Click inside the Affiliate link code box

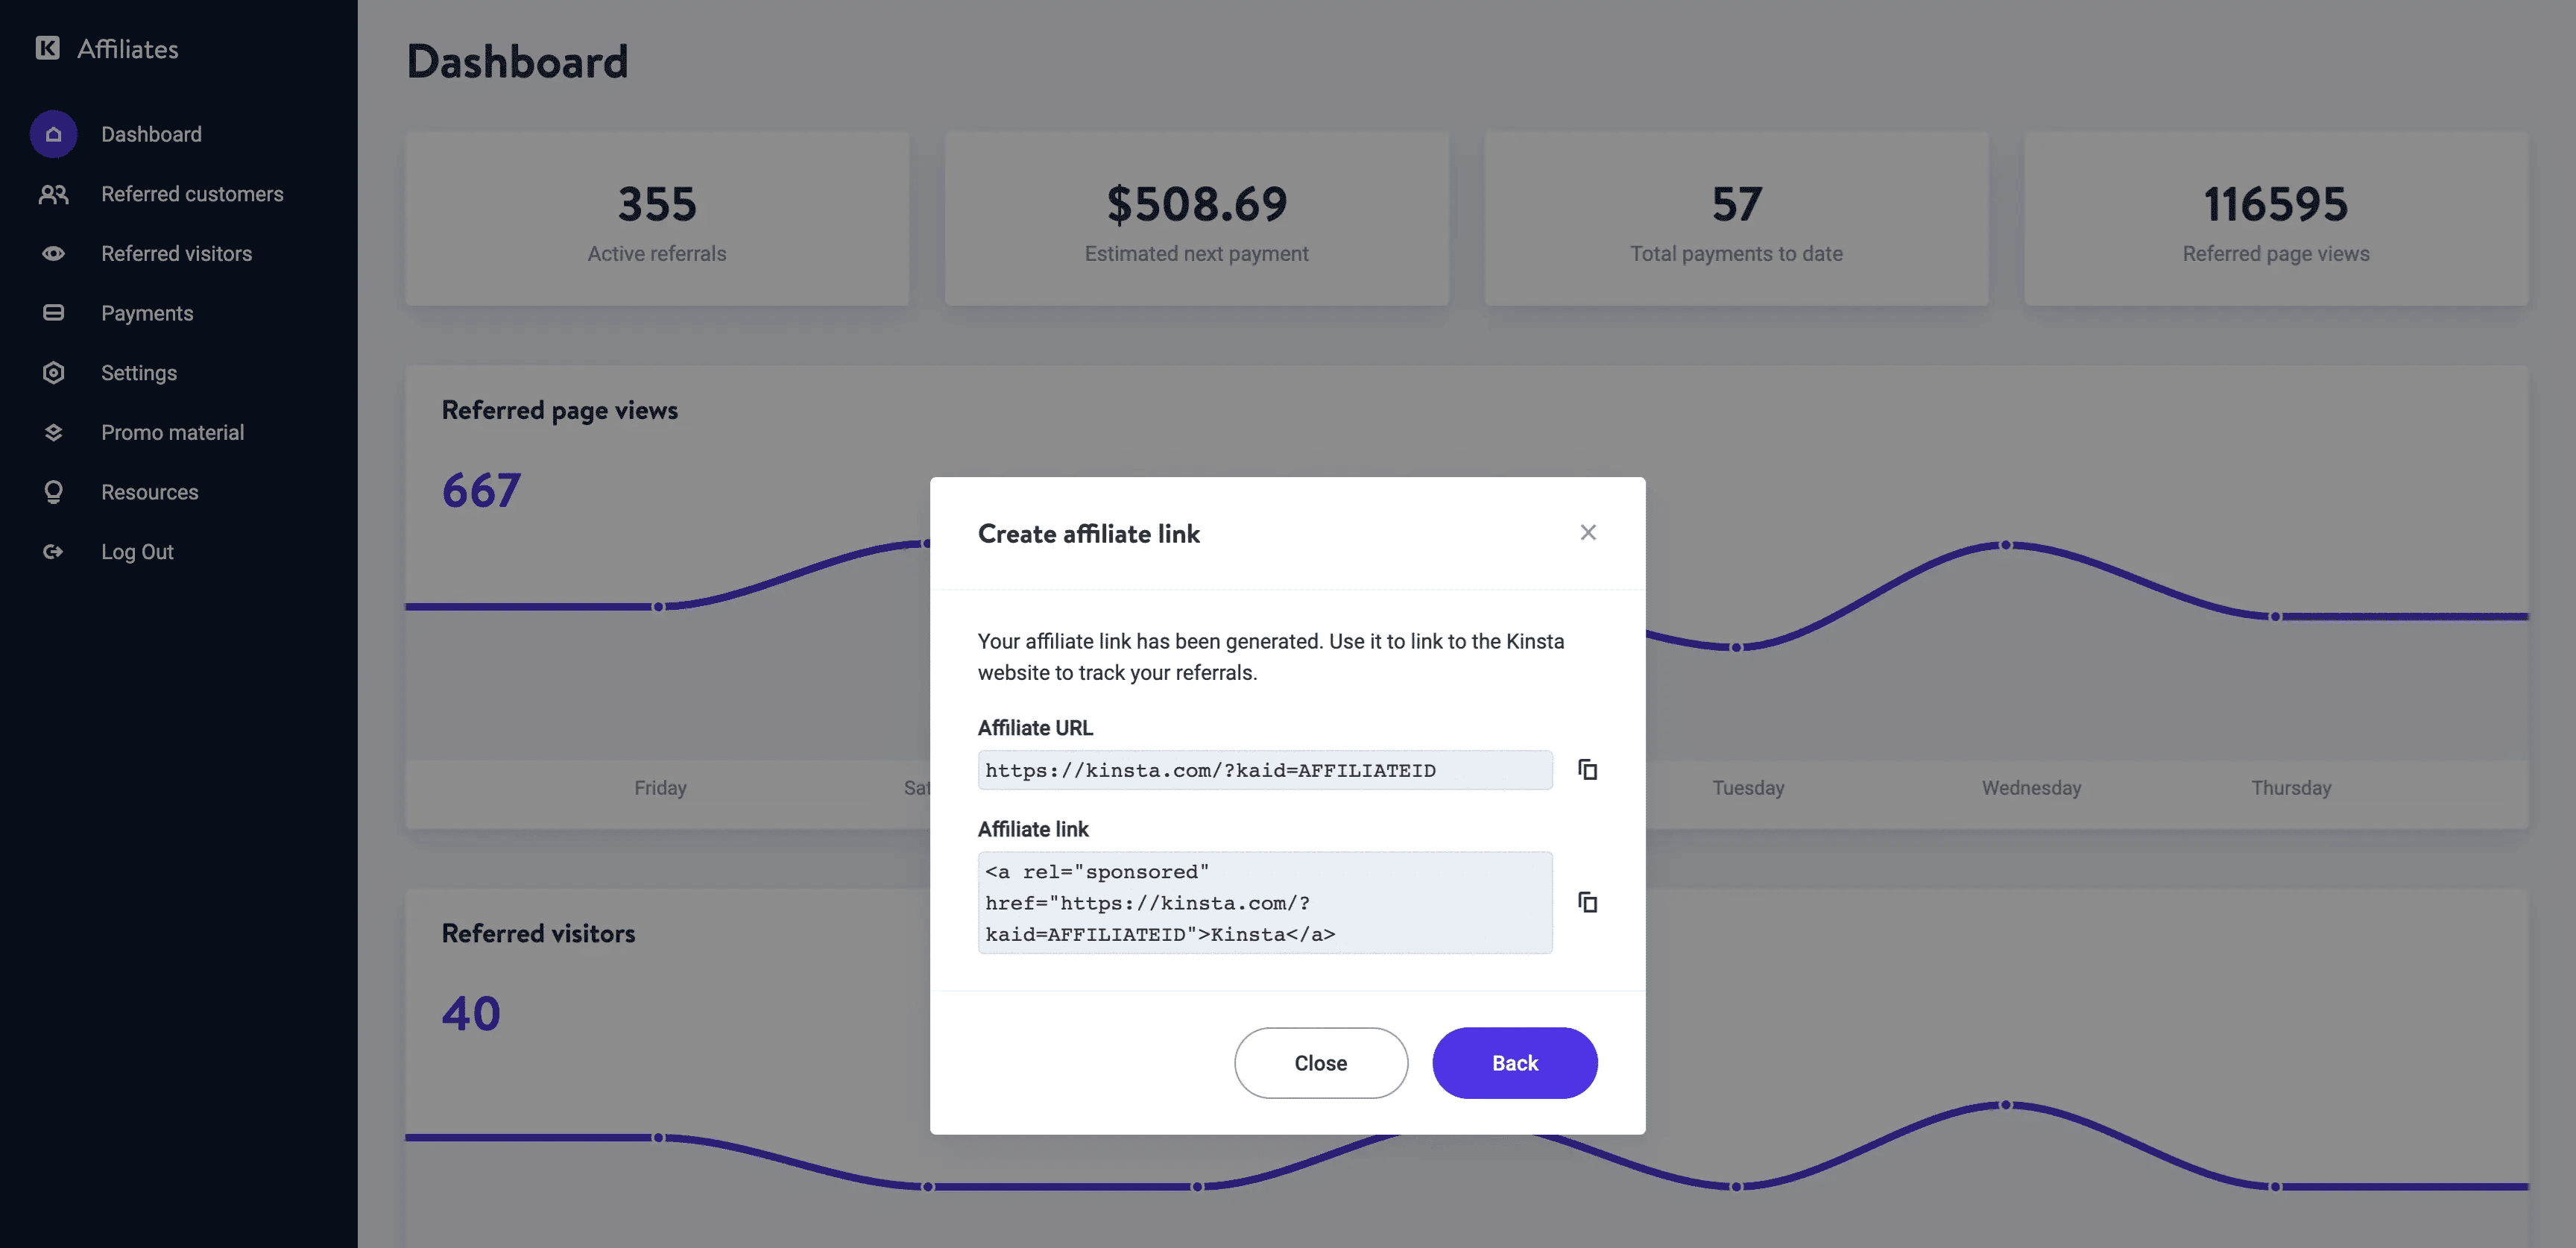(1265, 902)
